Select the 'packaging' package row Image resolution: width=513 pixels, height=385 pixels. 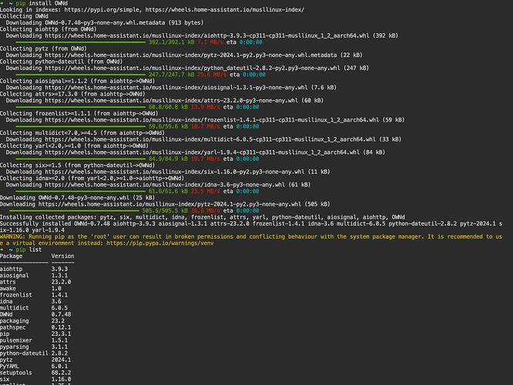tap(32, 321)
